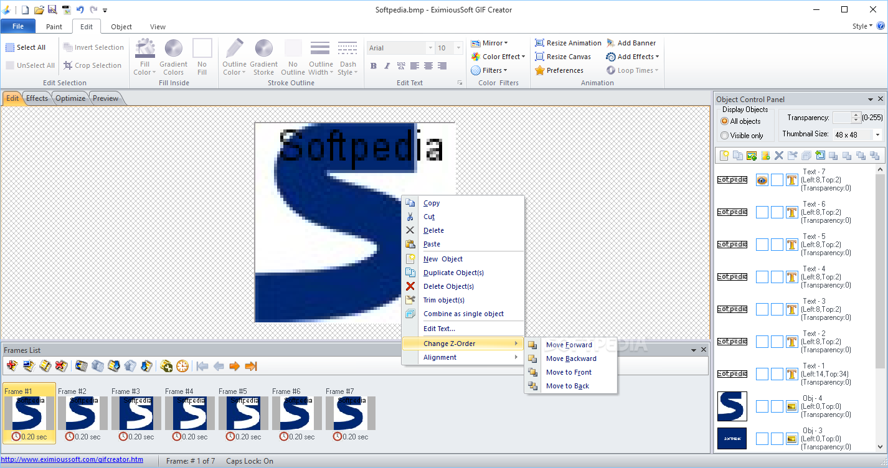The image size is (888, 468).
Task: Toggle eye visibility for Text - 7 object
Action: coord(762,180)
